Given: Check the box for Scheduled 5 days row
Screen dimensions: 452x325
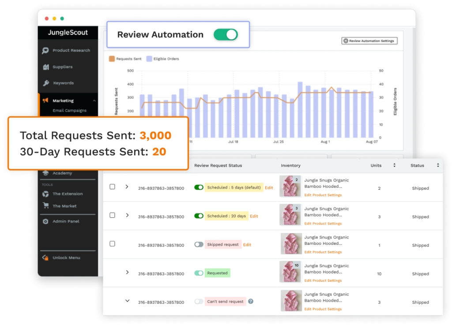Looking at the screenshot, I should pyautogui.click(x=113, y=187).
